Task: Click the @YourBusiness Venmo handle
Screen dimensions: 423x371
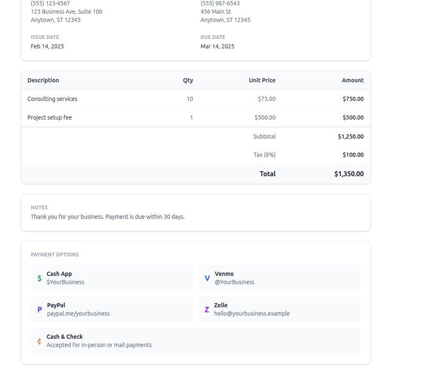Action: coord(235,282)
